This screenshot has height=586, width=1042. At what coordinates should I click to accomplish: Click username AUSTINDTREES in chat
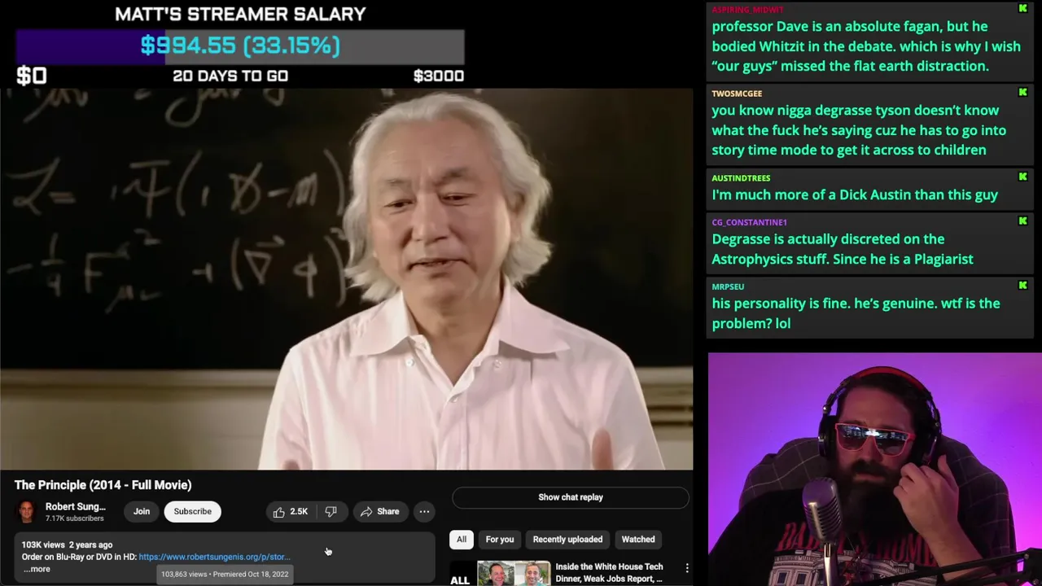[741, 177]
